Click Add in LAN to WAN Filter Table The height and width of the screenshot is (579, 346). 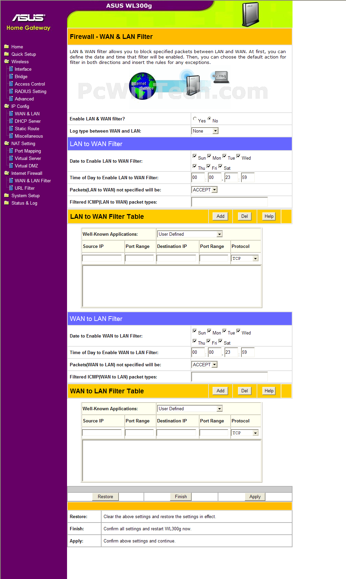220,216
